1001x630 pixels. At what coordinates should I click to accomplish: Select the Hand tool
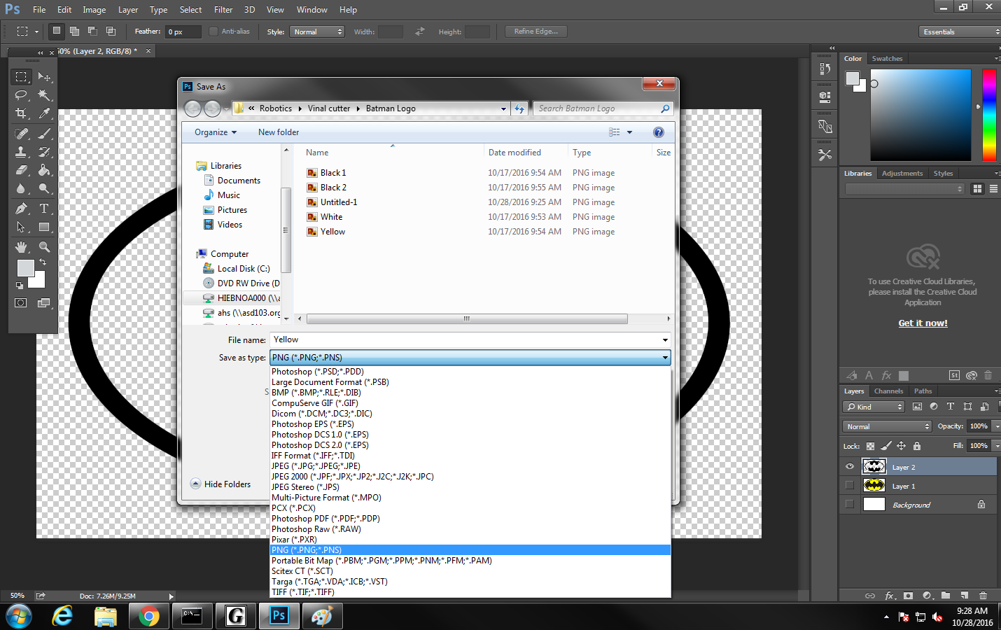[22, 247]
